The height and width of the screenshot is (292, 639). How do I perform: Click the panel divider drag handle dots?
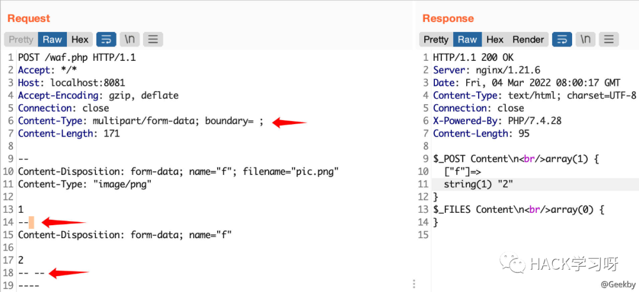click(x=414, y=284)
